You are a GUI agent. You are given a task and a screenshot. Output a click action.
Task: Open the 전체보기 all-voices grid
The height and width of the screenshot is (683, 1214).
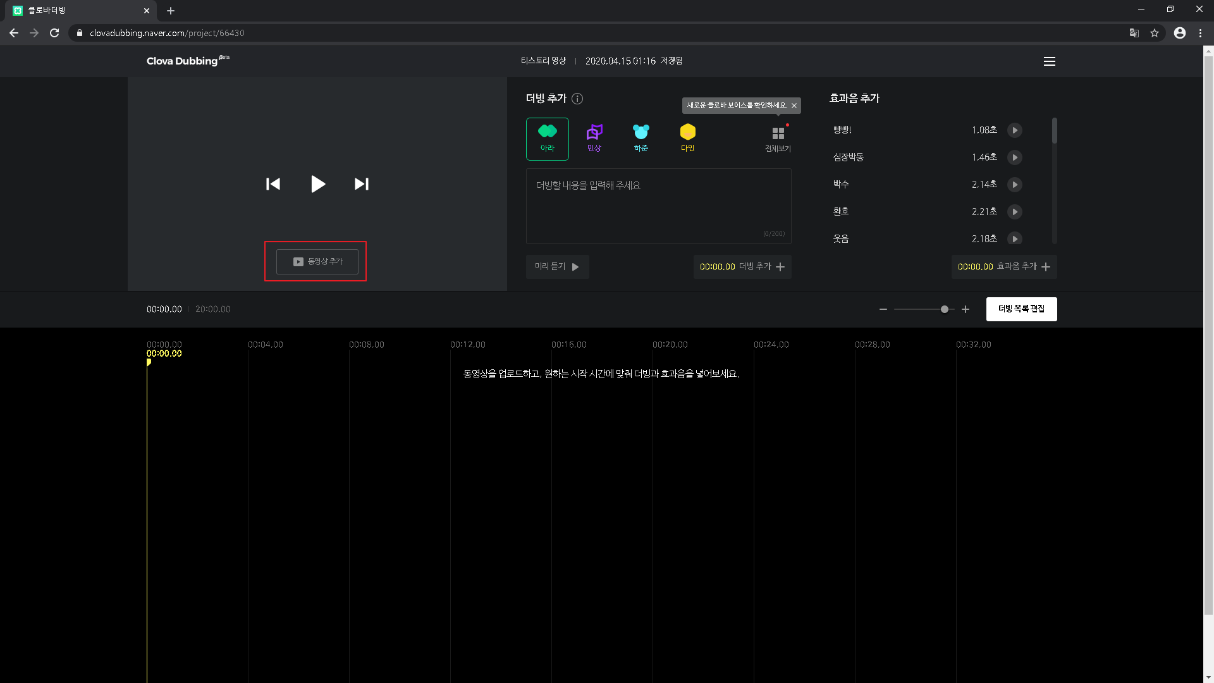pyautogui.click(x=778, y=139)
